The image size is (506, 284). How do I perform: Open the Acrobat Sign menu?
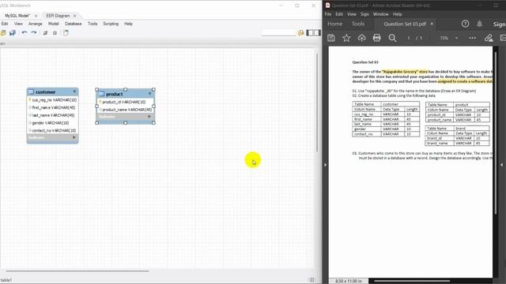pyautogui.click(x=364, y=14)
